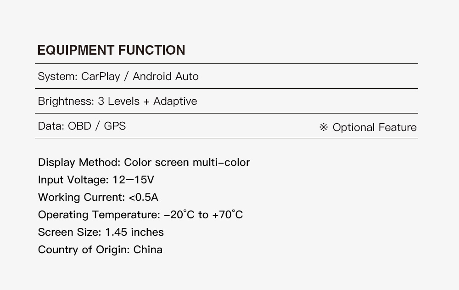Click the Screen Size 1.45 inches line
Viewport: 459px width, 290px height.
(101, 232)
